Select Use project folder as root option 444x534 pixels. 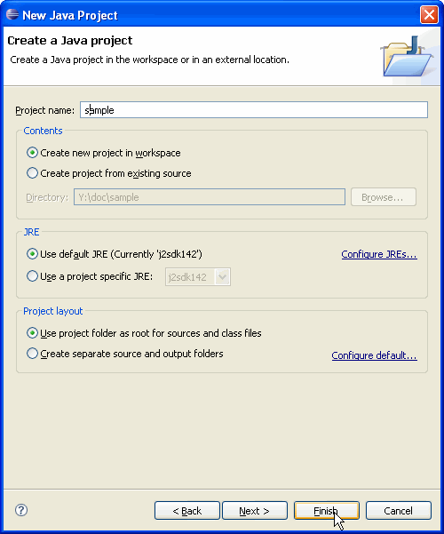(144, 333)
